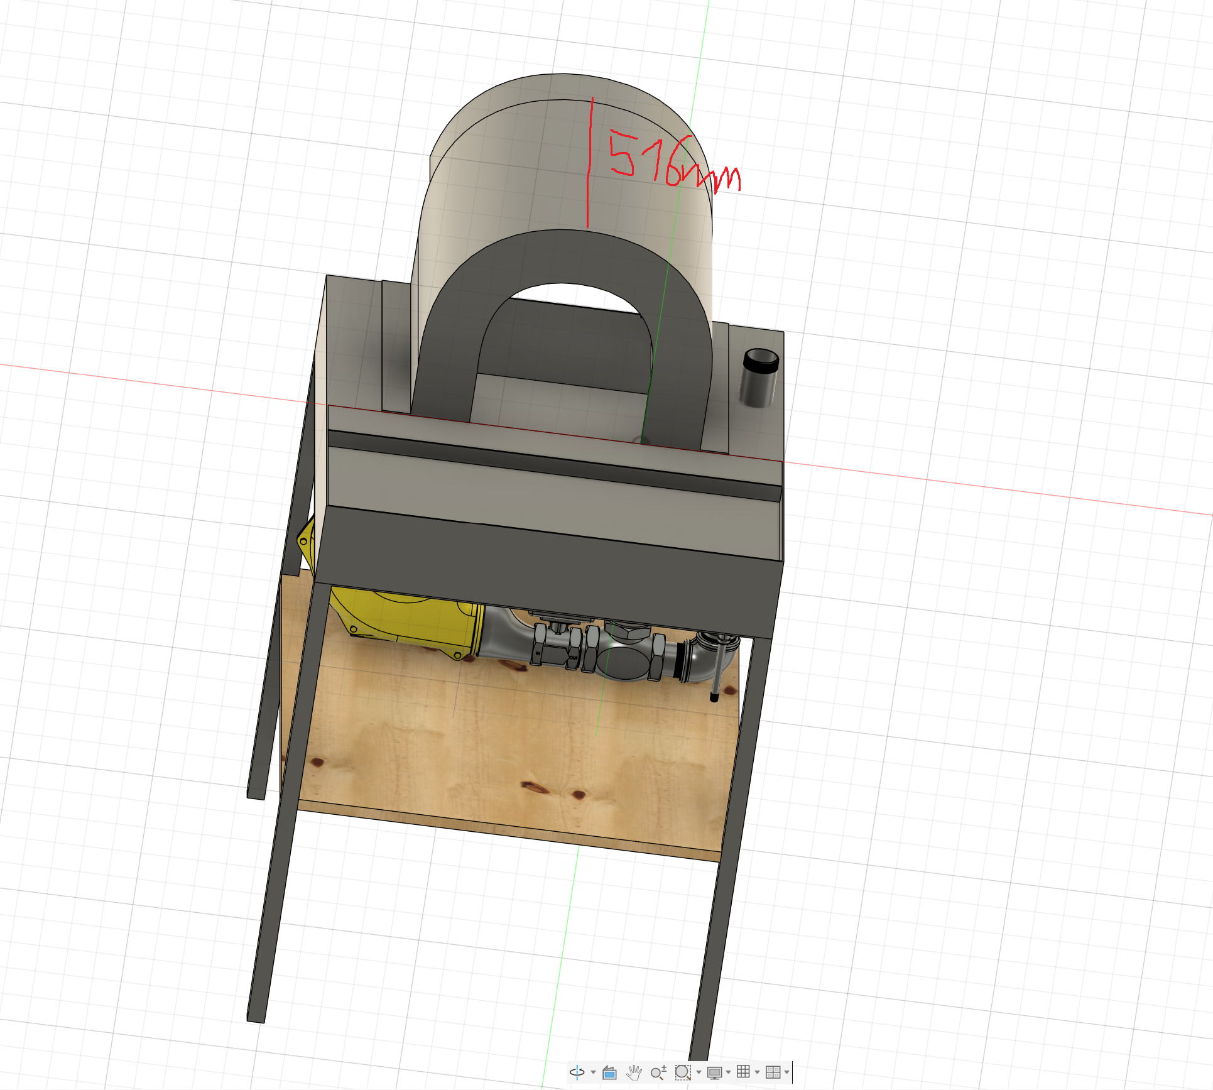Open Display Settings monitor icon
Viewport: 1213px width, 1090px height.
tap(714, 1072)
